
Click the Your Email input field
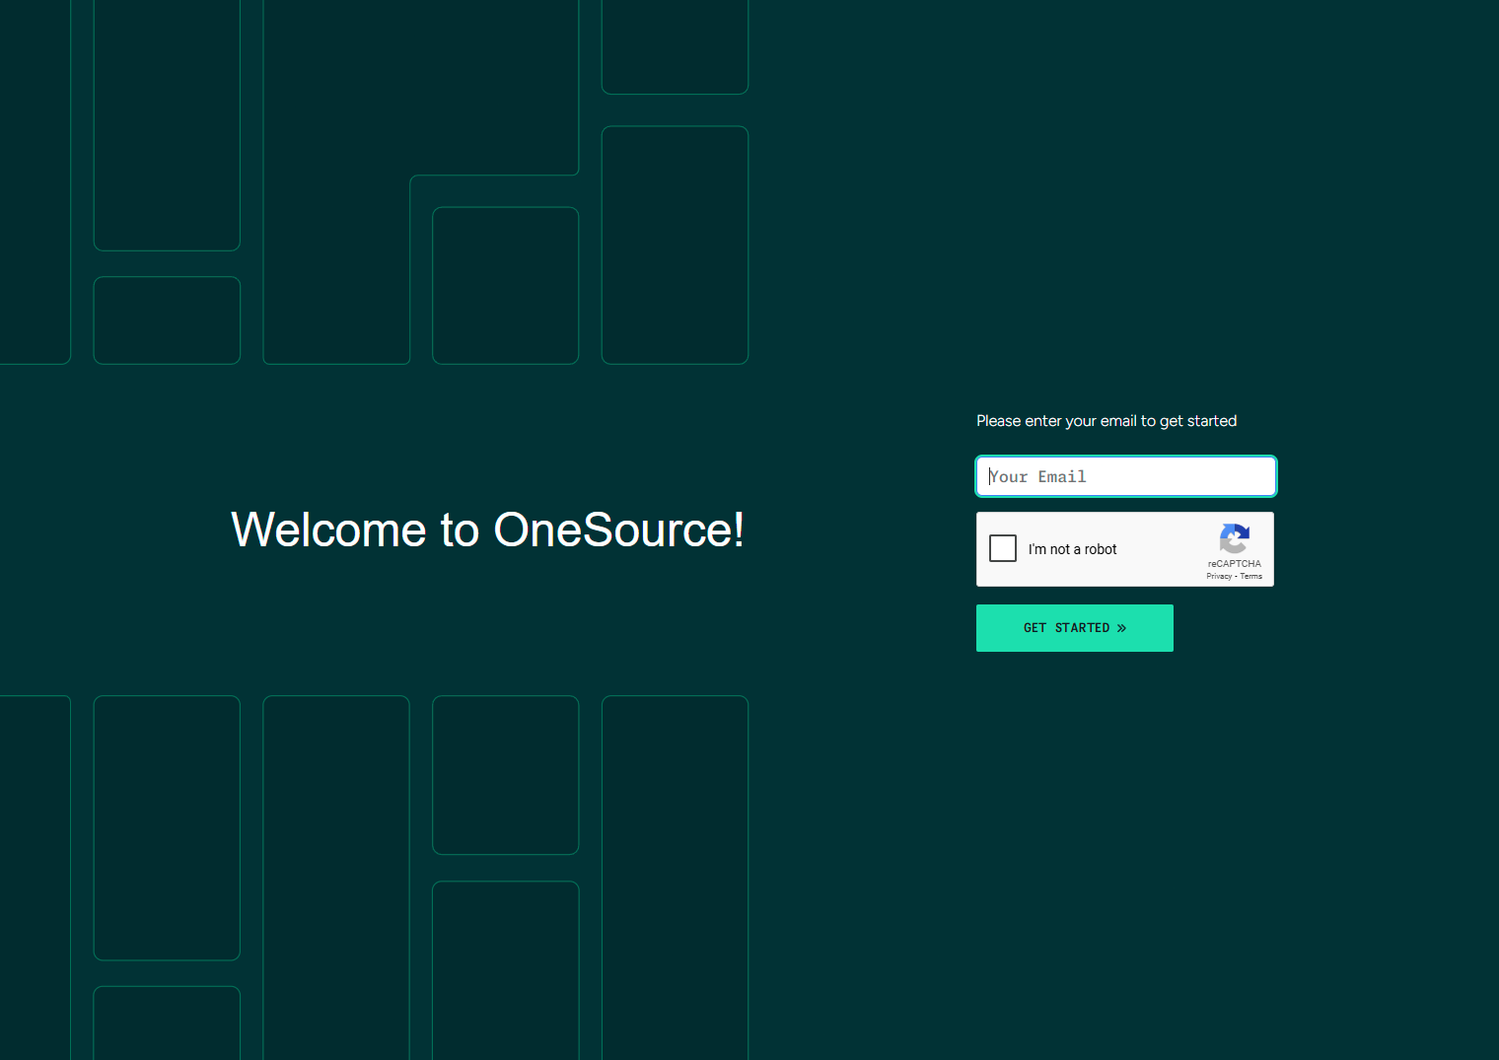(1125, 476)
